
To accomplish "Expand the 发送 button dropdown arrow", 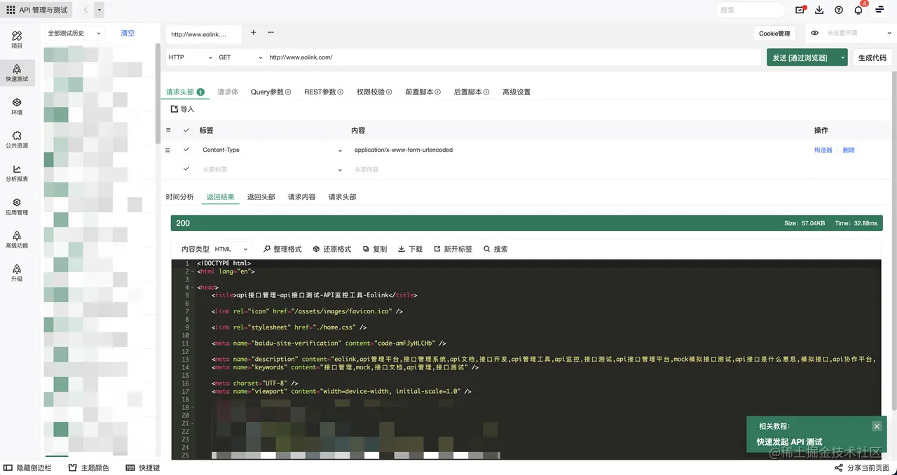I will tap(841, 57).
